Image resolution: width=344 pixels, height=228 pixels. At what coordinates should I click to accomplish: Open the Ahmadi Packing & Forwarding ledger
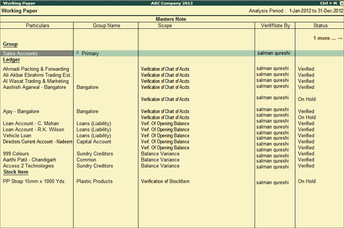pyautogui.click(x=36, y=69)
